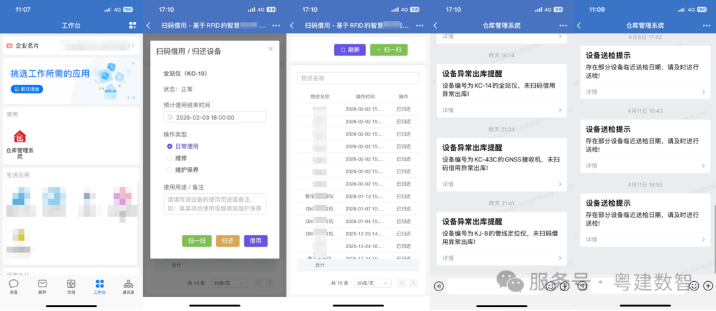The image size is (716, 311).
Task: Open ··· menu in the 设备异常出库提醒 chat
Action: pos(563,26)
